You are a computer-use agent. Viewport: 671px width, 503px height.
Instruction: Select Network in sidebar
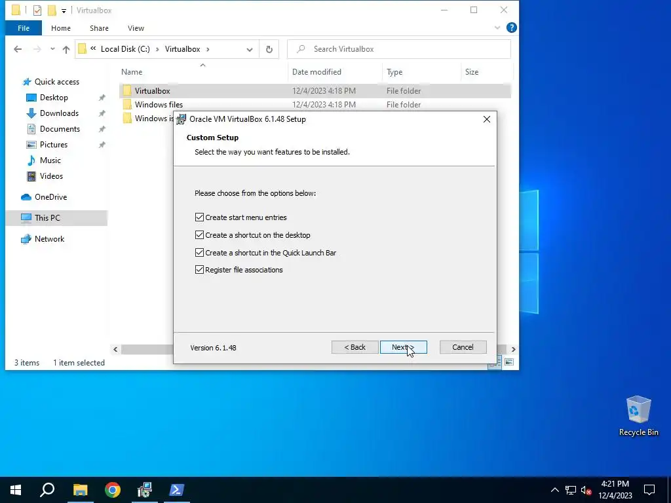click(49, 239)
